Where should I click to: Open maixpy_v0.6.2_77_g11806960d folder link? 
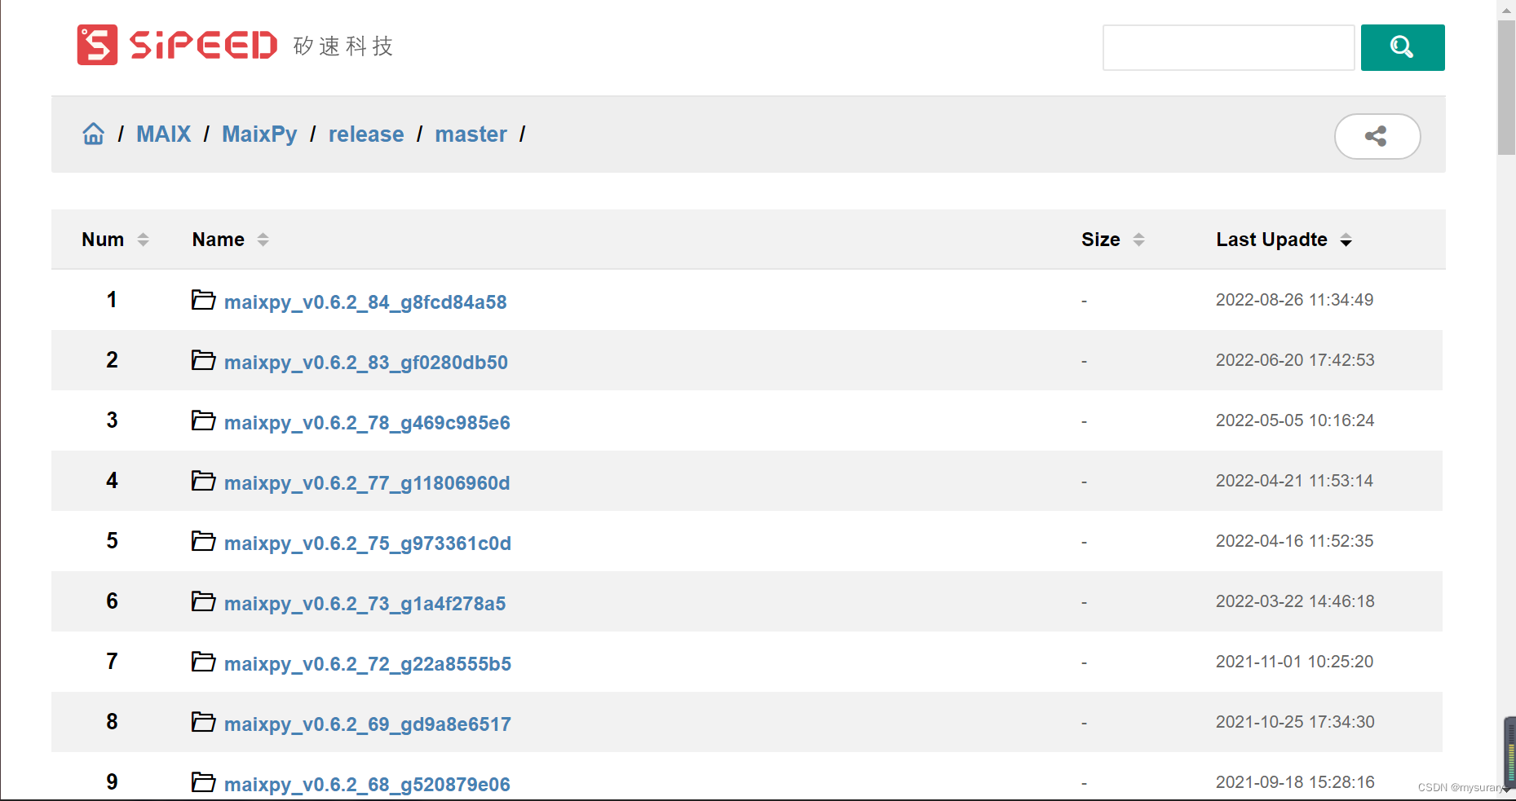tap(367, 483)
